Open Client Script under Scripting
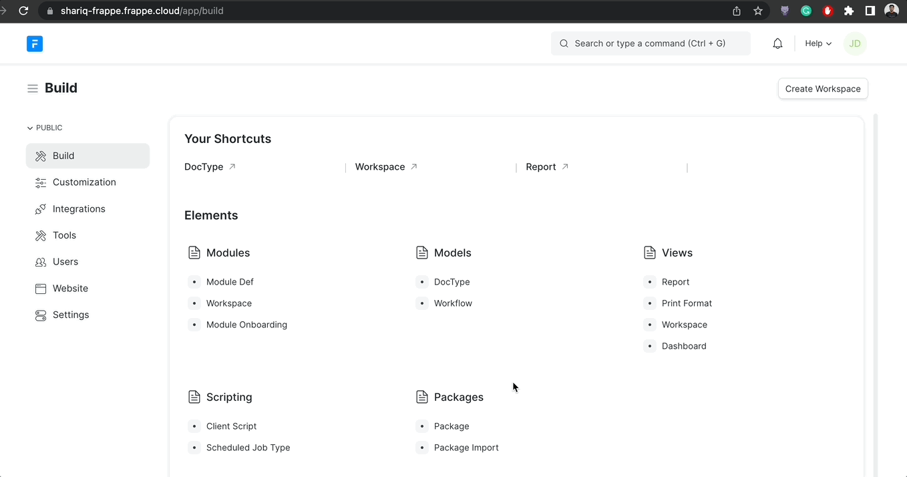Viewport: 907px width, 477px height. click(x=231, y=426)
